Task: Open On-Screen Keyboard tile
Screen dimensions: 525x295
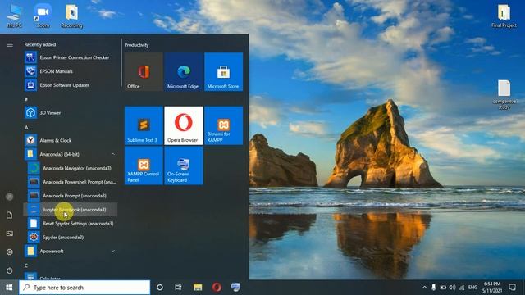Action: tap(184, 166)
